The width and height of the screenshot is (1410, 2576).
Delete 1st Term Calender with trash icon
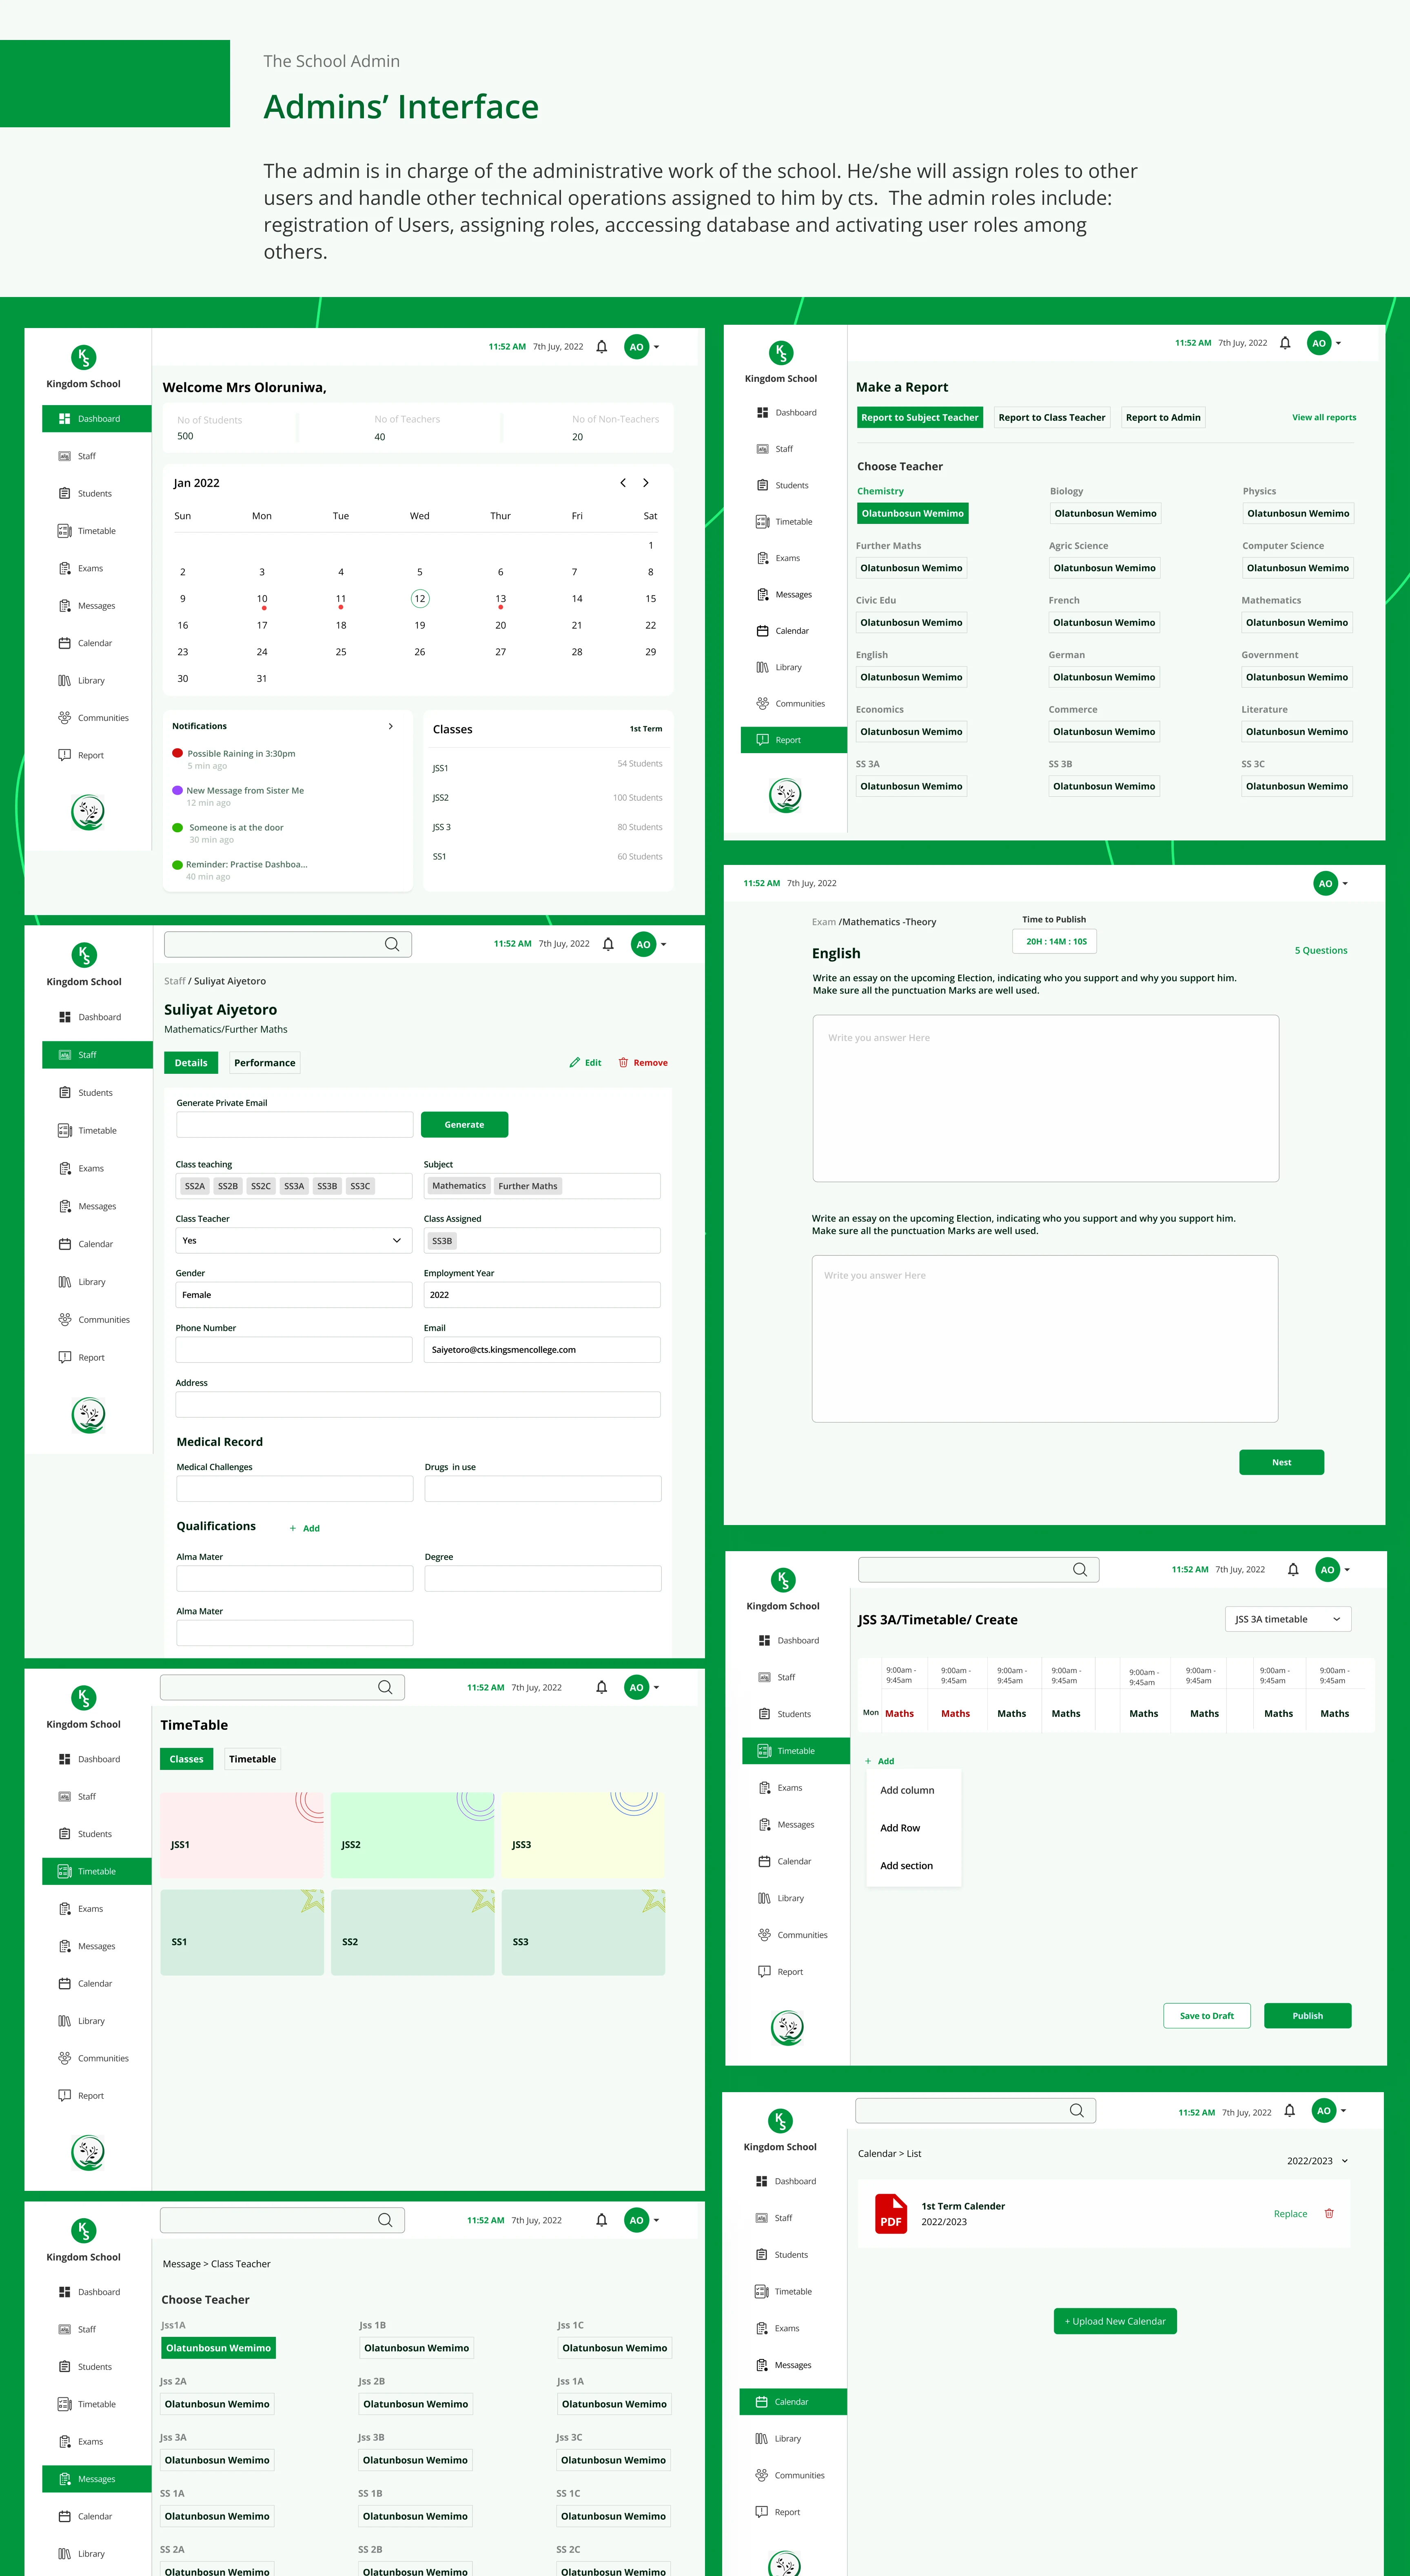1329,2214
